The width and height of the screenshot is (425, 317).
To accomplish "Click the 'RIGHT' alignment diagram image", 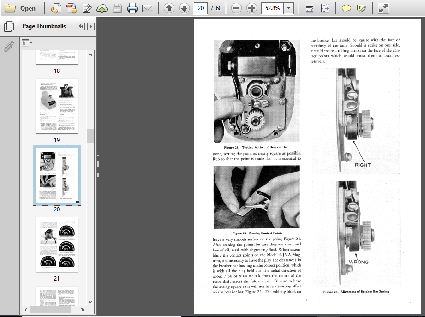I will (x=355, y=121).
